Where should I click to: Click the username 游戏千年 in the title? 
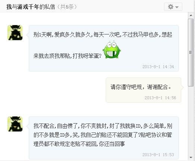coord(28,7)
